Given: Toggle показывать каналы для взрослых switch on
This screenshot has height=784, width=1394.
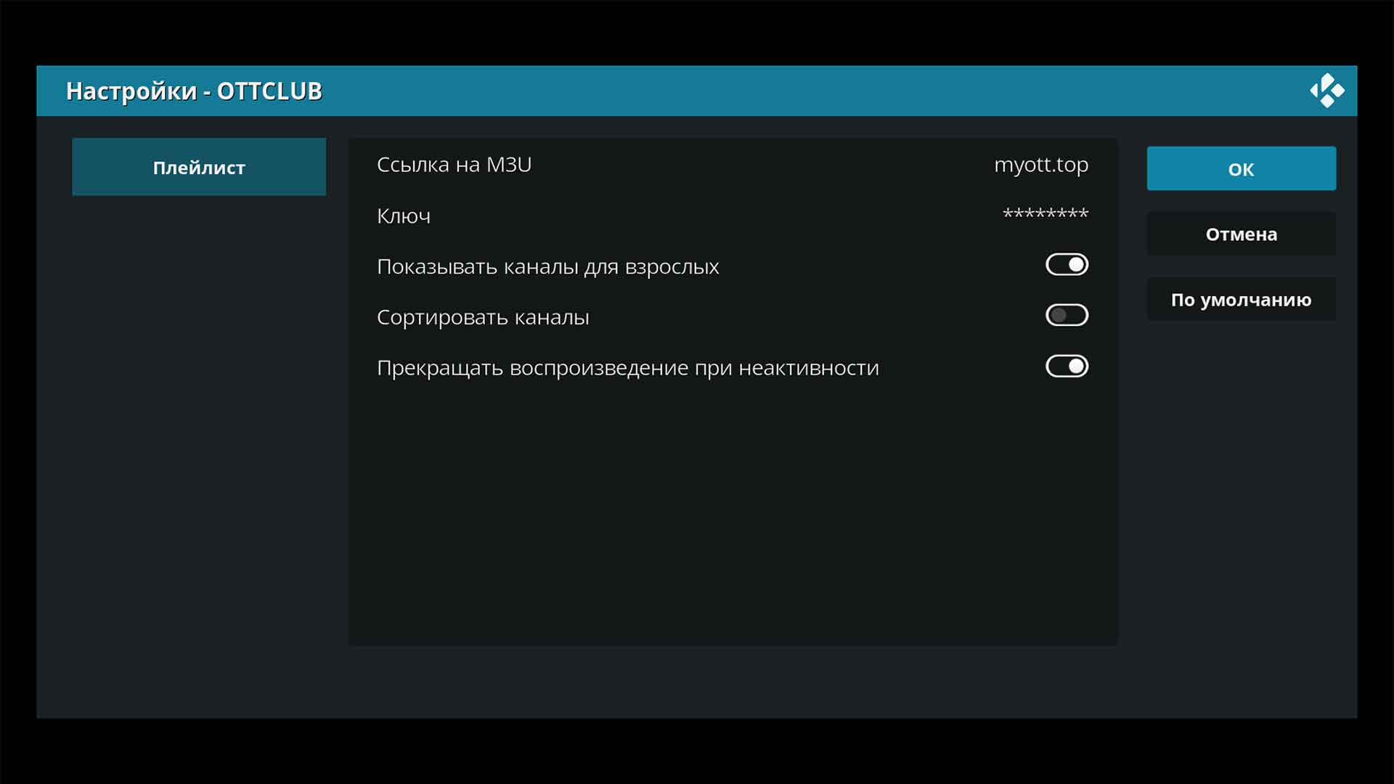Looking at the screenshot, I should click(1066, 264).
